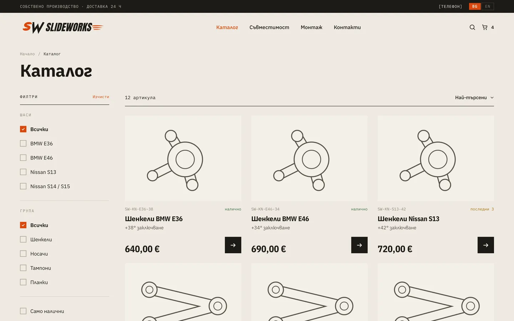Open the search magnifier icon
The height and width of the screenshot is (321, 514).
tap(472, 27)
